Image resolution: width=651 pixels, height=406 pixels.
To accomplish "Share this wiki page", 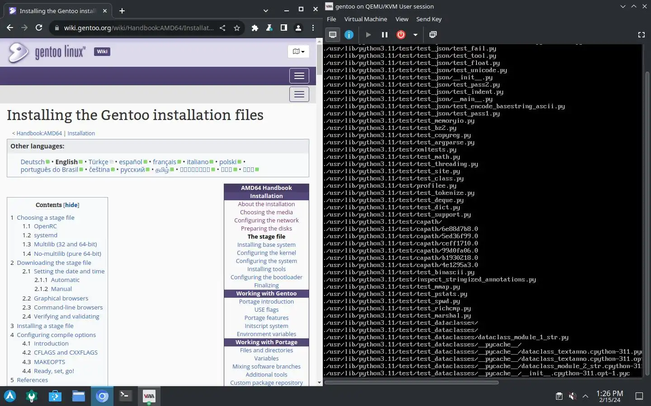I will tap(222, 28).
